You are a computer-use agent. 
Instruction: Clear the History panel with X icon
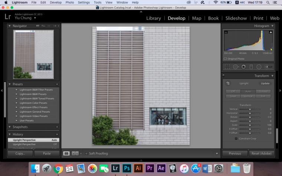(x=57, y=135)
